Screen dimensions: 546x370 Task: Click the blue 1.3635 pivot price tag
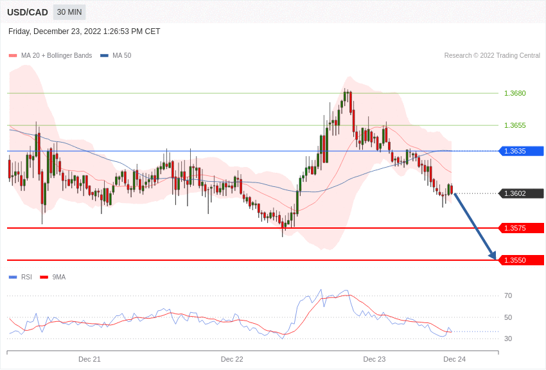(522, 151)
